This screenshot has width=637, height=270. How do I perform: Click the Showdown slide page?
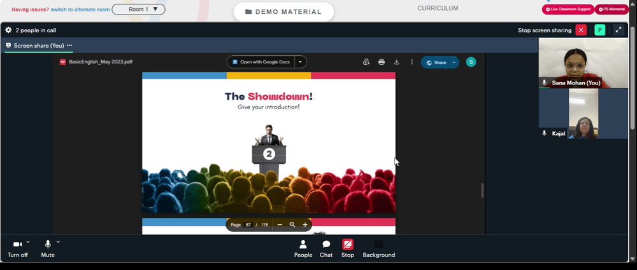coord(269,142)
